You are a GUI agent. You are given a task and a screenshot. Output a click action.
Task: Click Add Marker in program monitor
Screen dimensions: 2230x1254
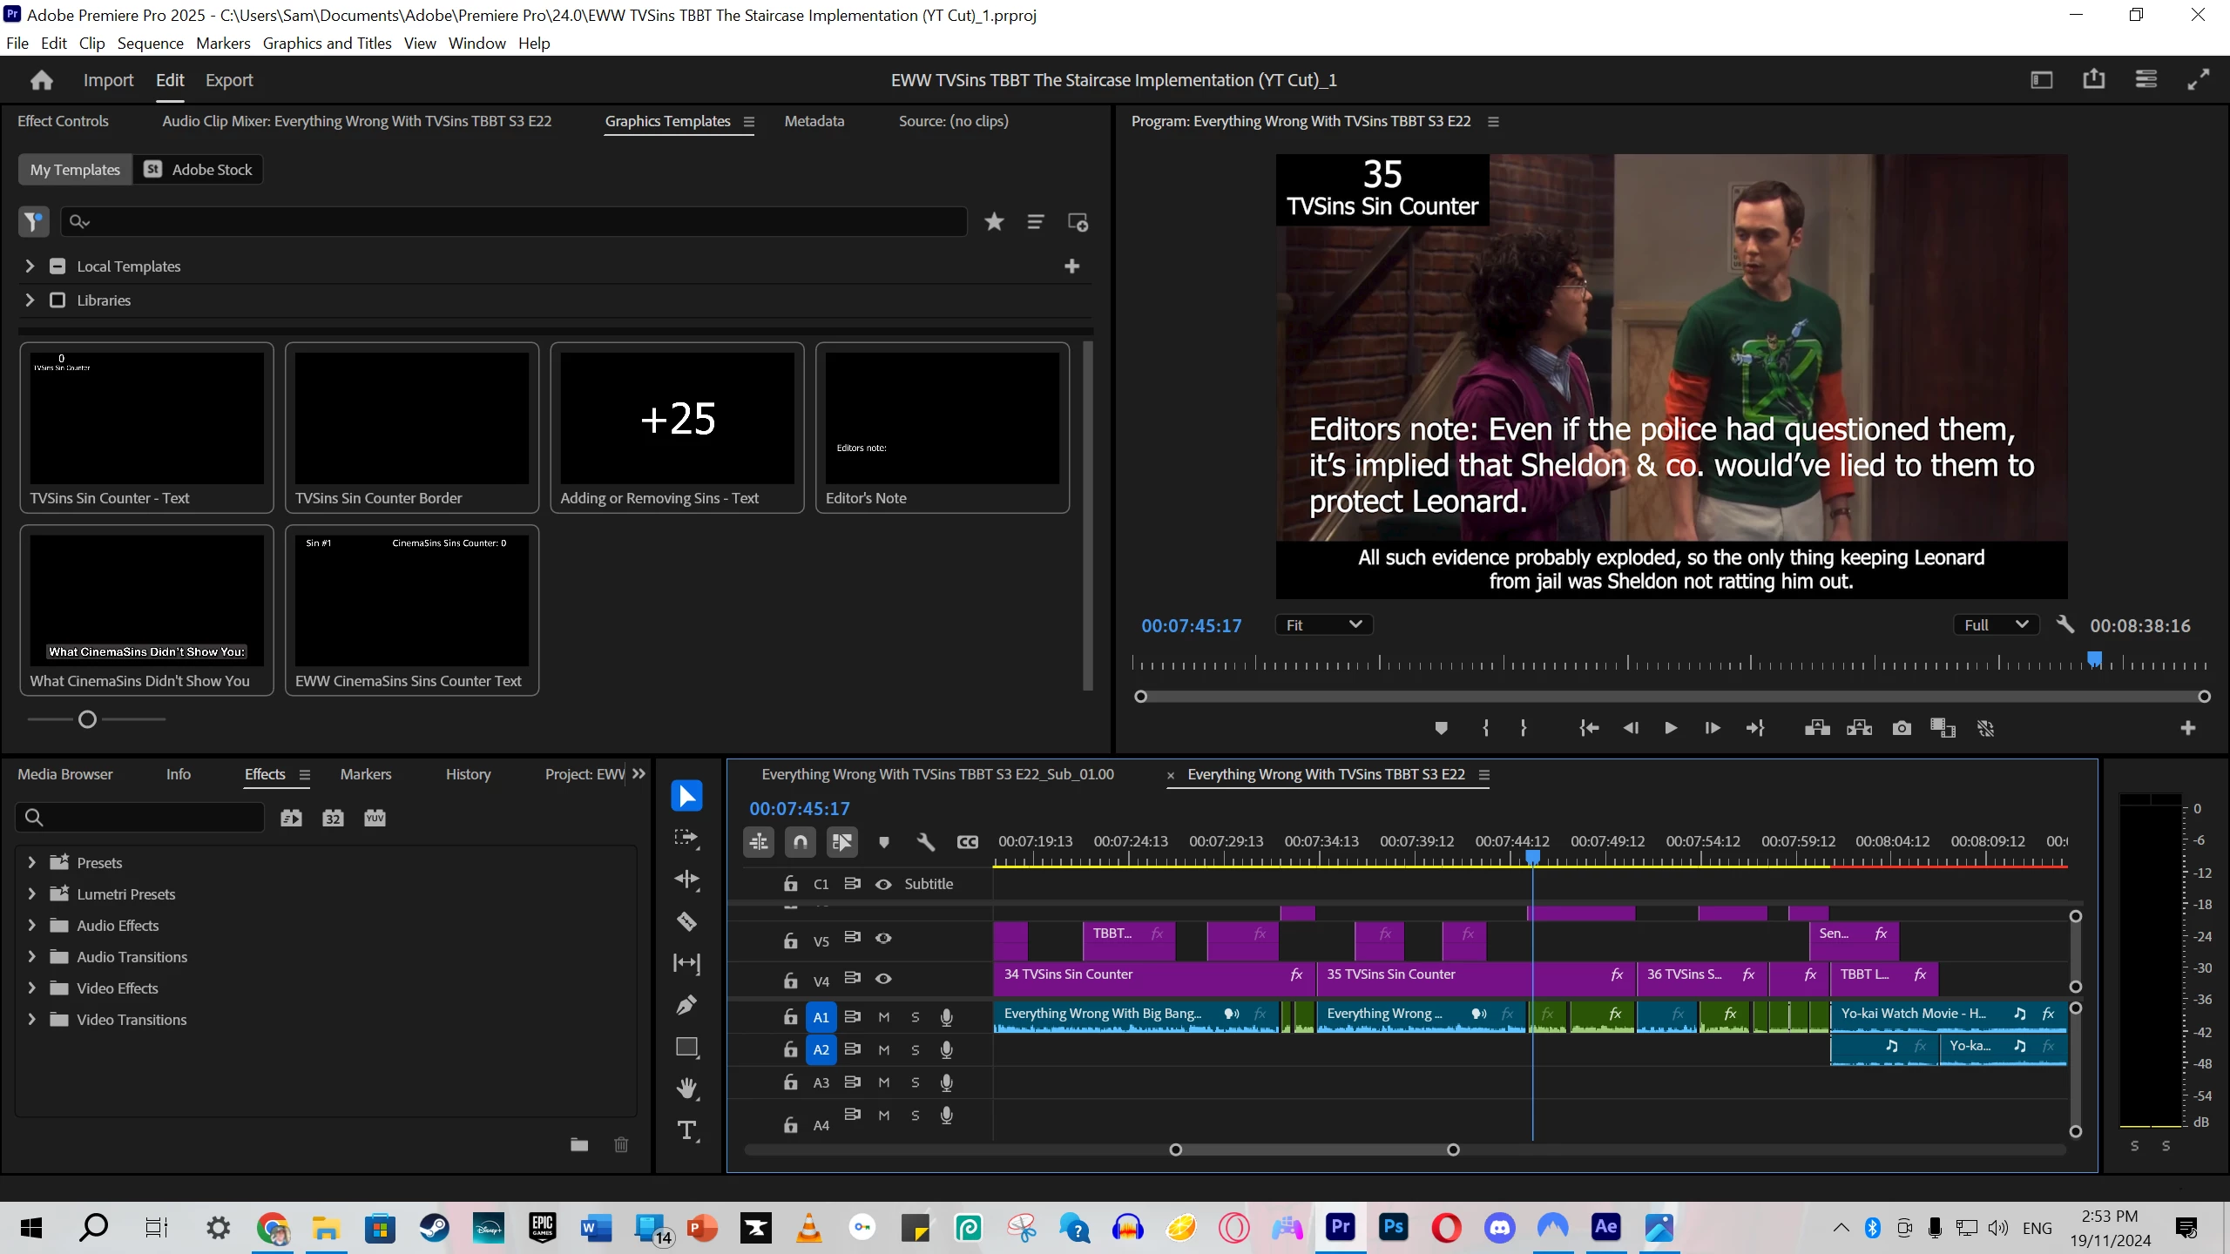1441,728
